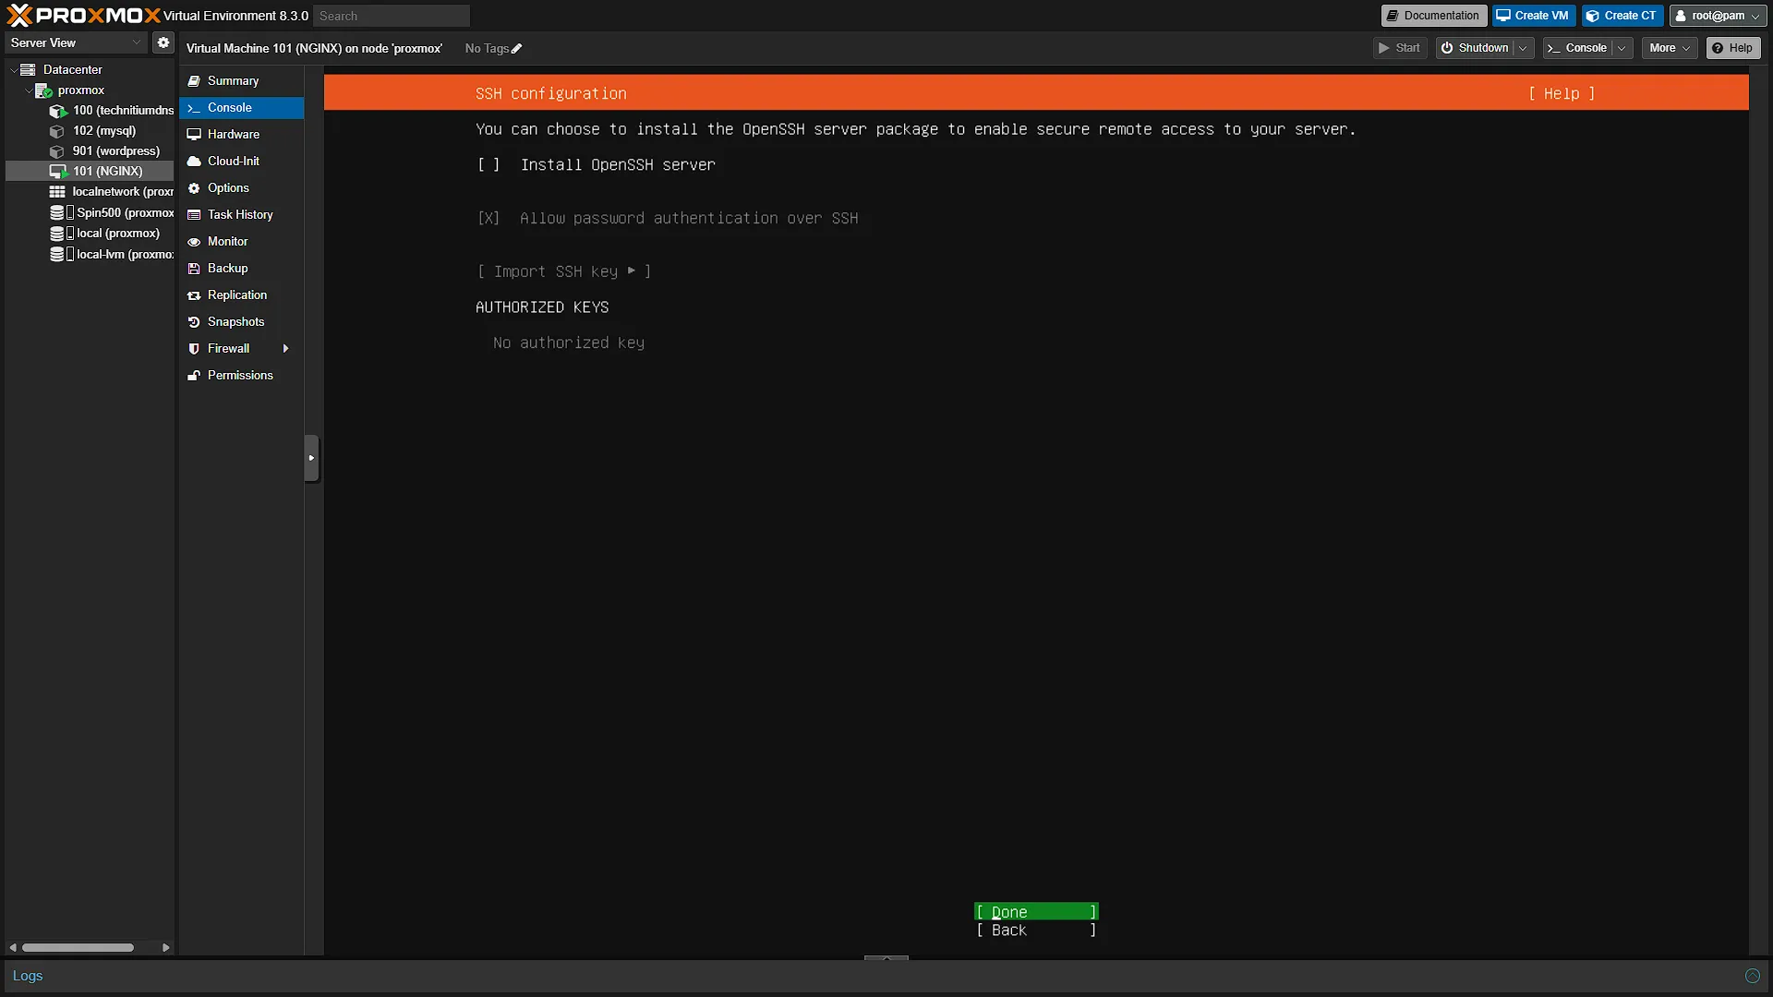Open the task log circle icon
The height and width of the screenshot is (997, 1773).
(1753, 976)
